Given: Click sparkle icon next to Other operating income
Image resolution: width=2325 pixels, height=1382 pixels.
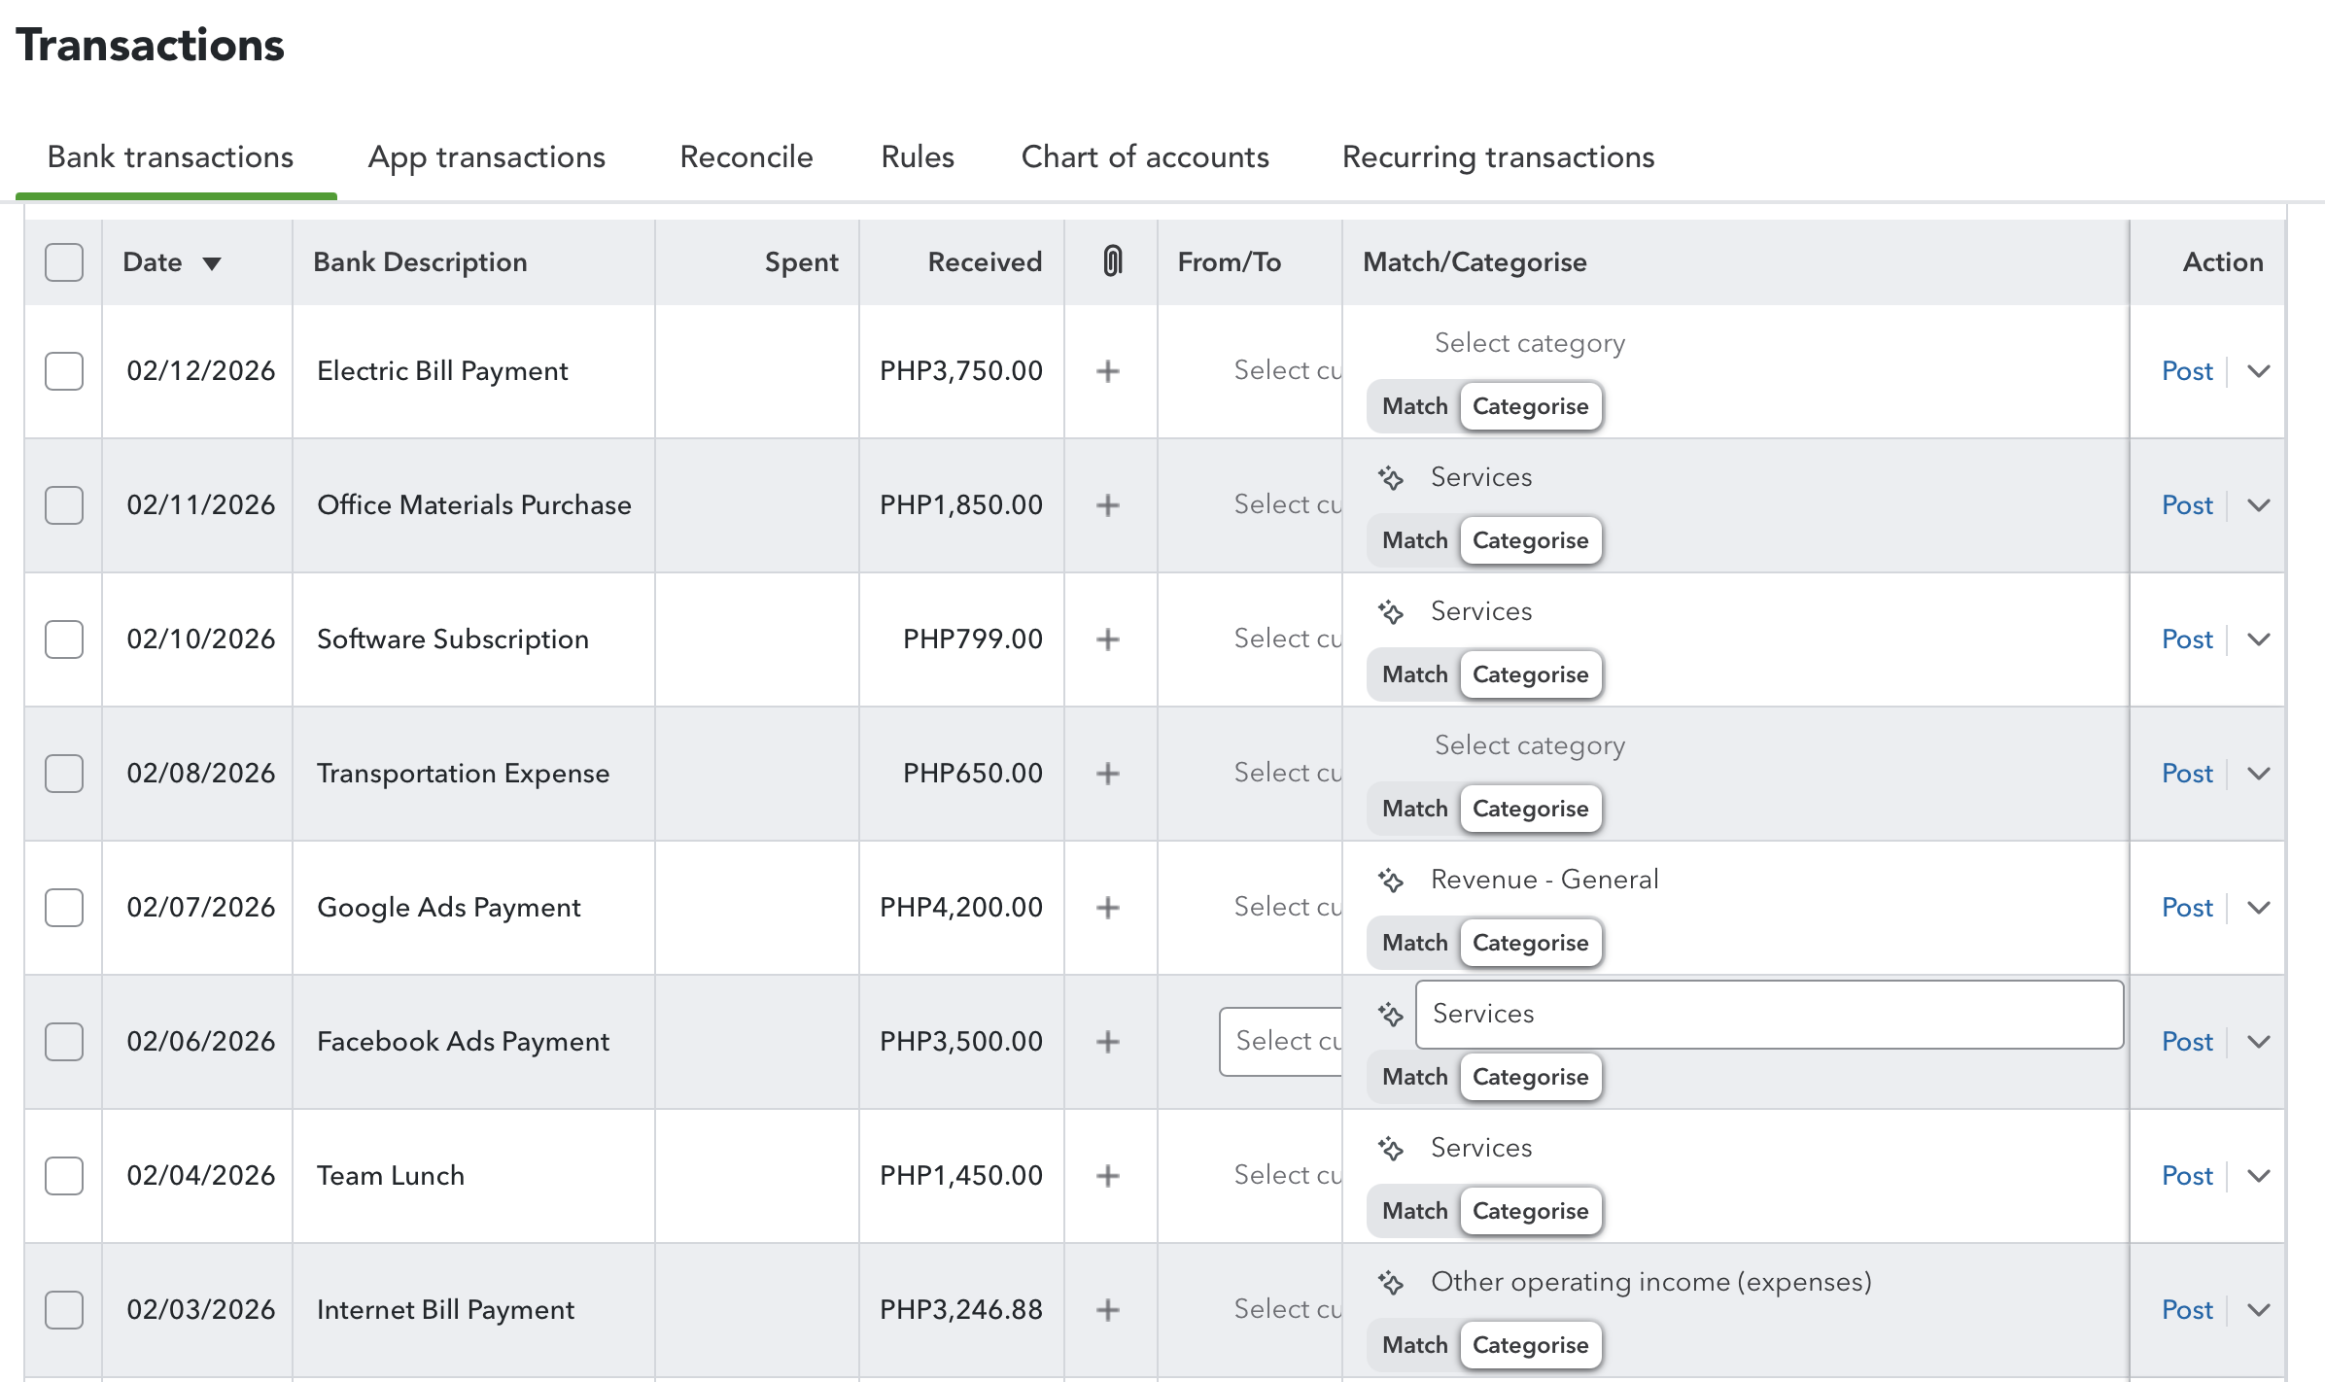Looking at the screenshot, I should click(x=1391, y=1283).
